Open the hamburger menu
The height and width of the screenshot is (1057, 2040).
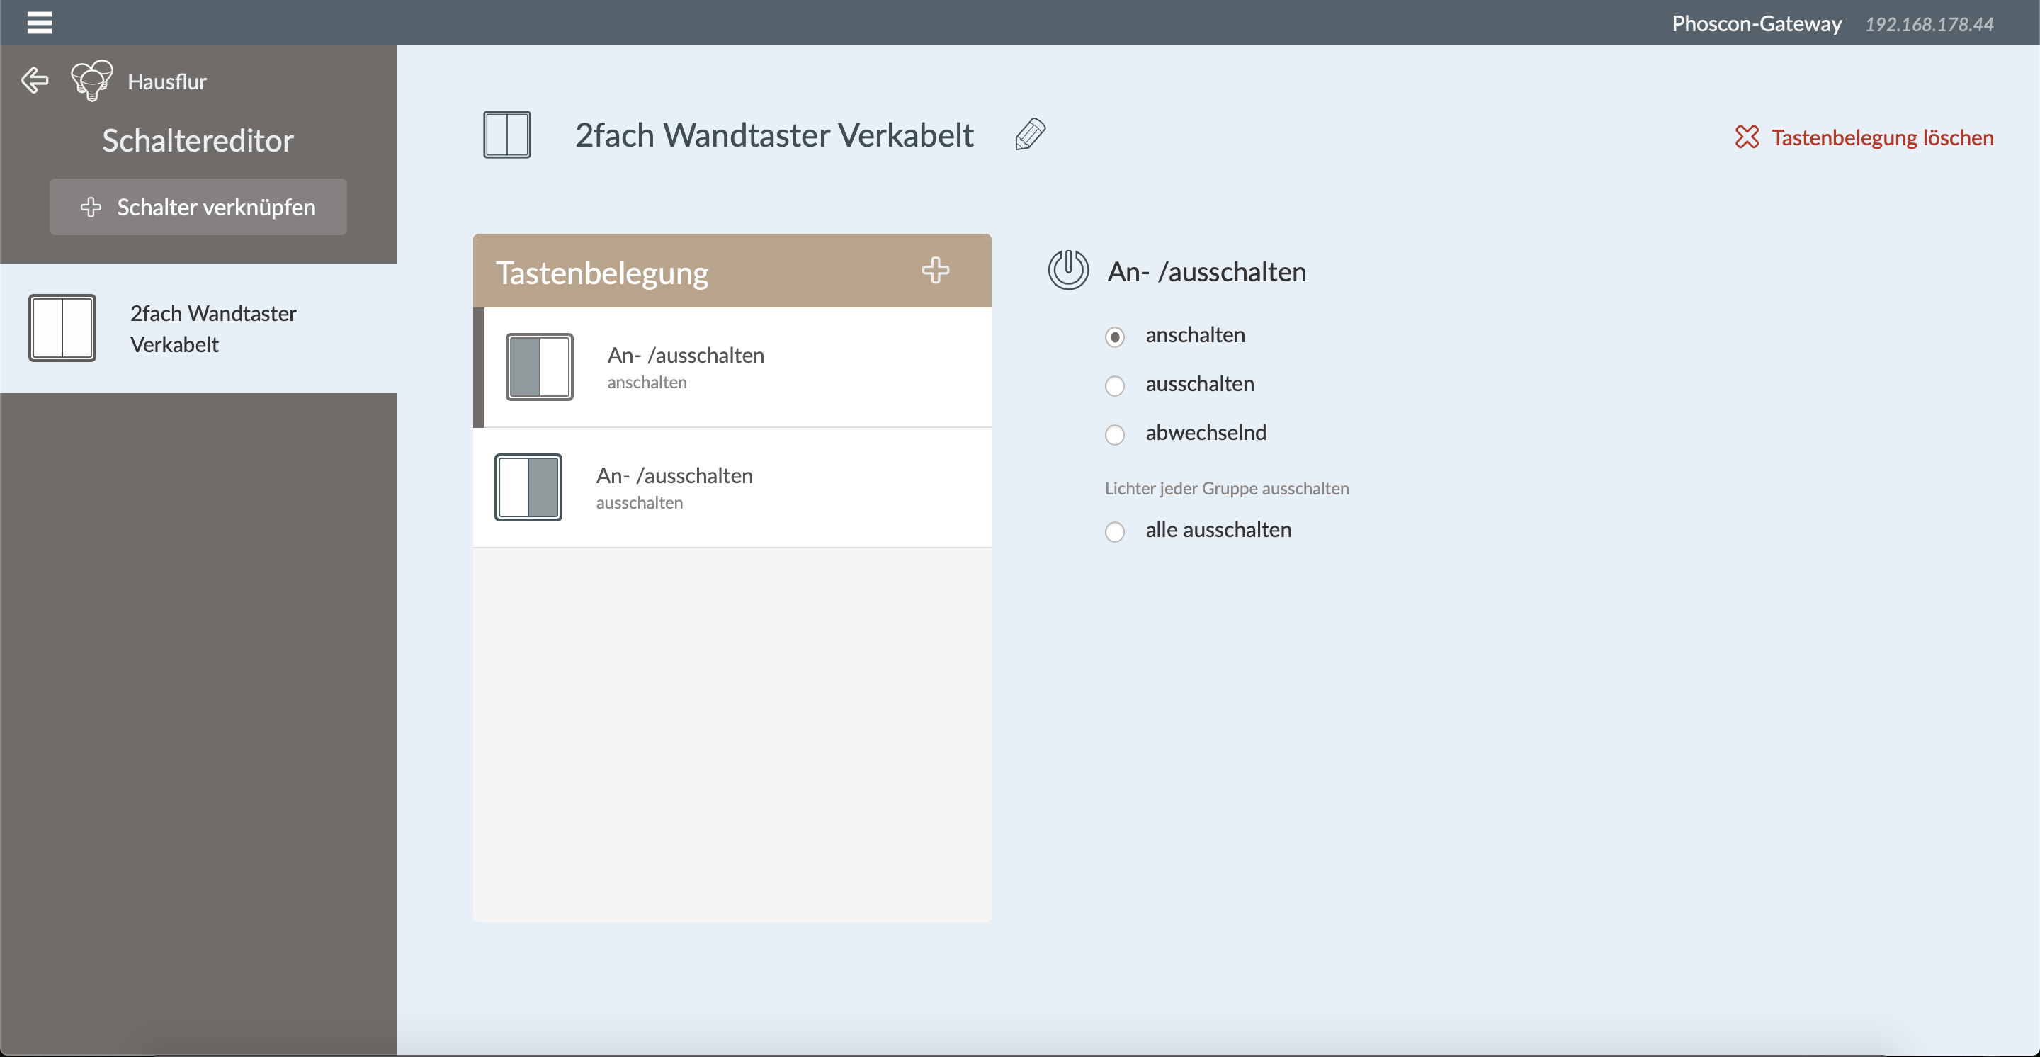(x=39, y=22)
